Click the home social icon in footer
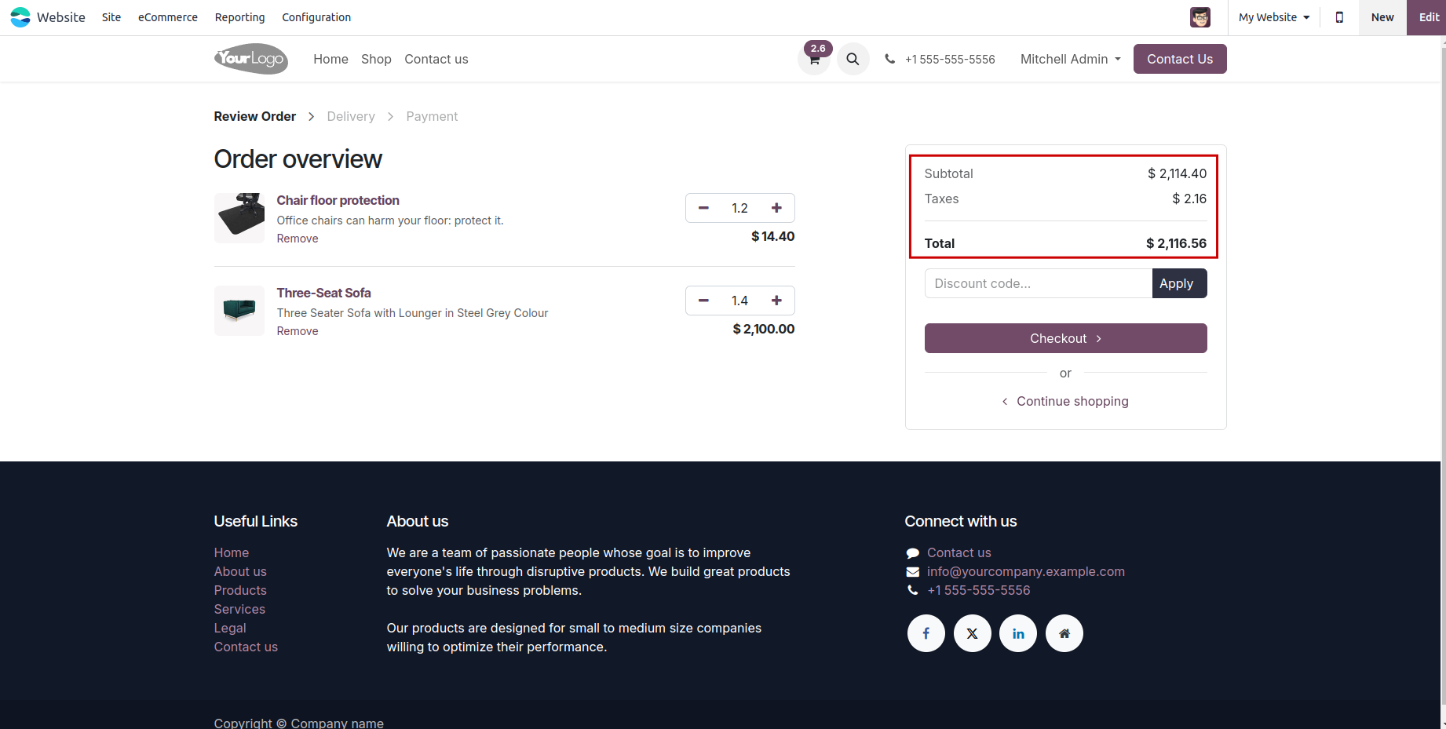This screenshot has width=1446, height=729. [1064, 633]
